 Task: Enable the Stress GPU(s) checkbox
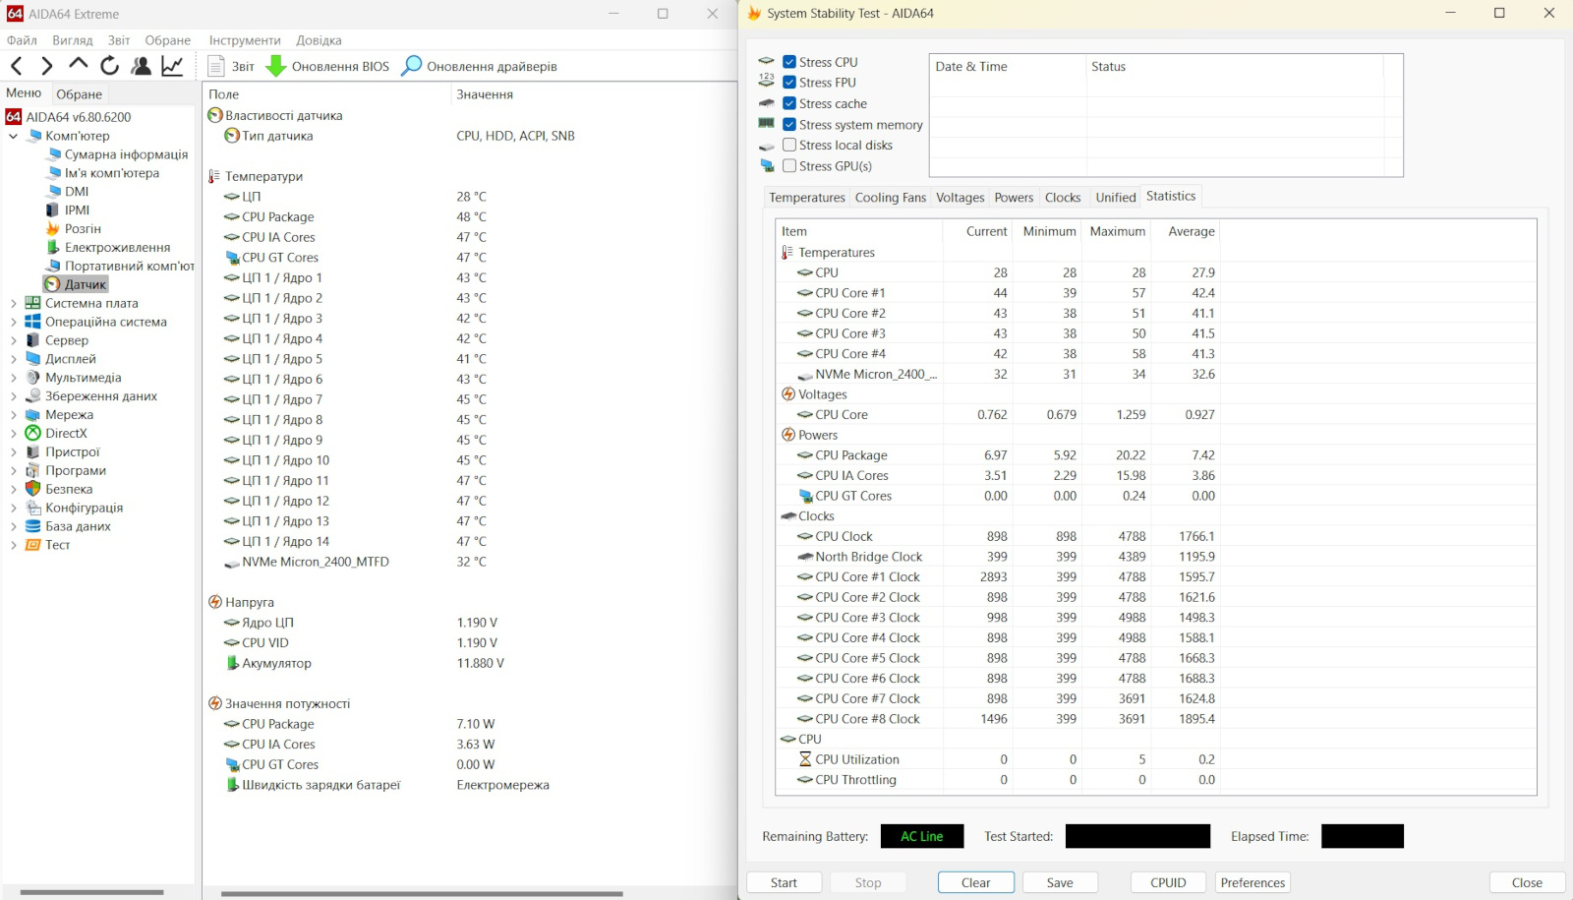pyautogui.click(x=789, y=166)
